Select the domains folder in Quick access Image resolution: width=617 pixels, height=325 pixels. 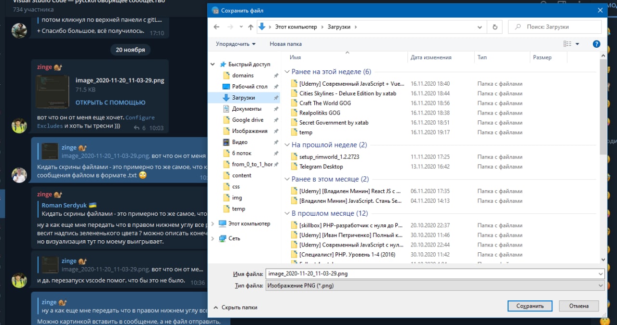242,75
